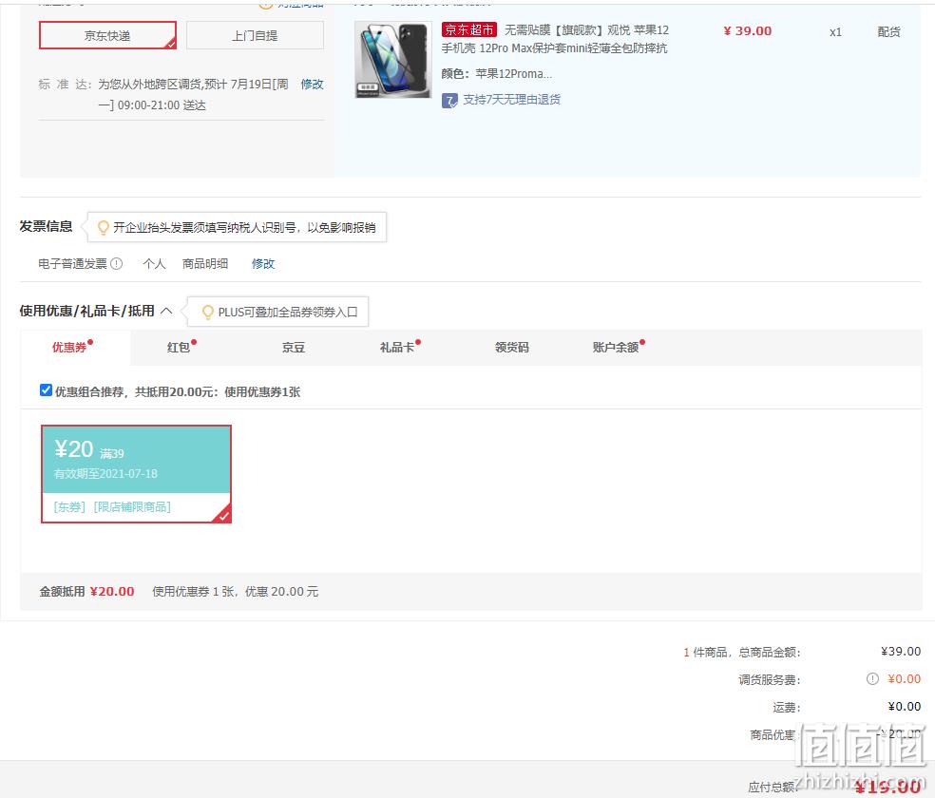Switch to 领货码 tab

tap(511, 347)
